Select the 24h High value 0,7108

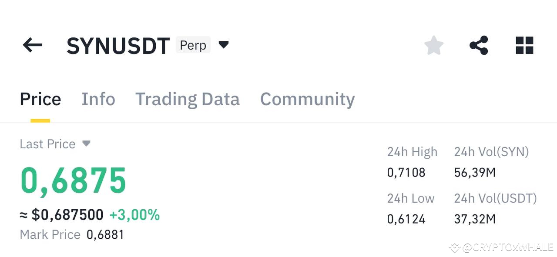406,172
